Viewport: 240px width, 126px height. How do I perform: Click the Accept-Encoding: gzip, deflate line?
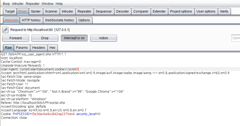click(23, 107)
